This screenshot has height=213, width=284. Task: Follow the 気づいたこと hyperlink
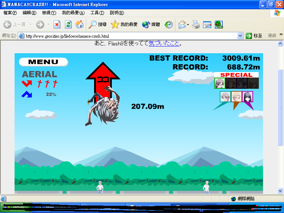click(x=164, y=43)
